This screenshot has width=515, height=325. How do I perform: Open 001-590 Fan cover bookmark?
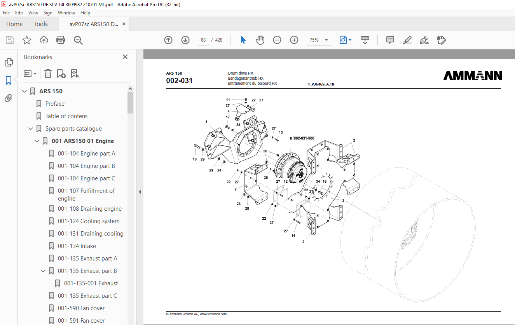pyautogui.click(x=81, y=308)
